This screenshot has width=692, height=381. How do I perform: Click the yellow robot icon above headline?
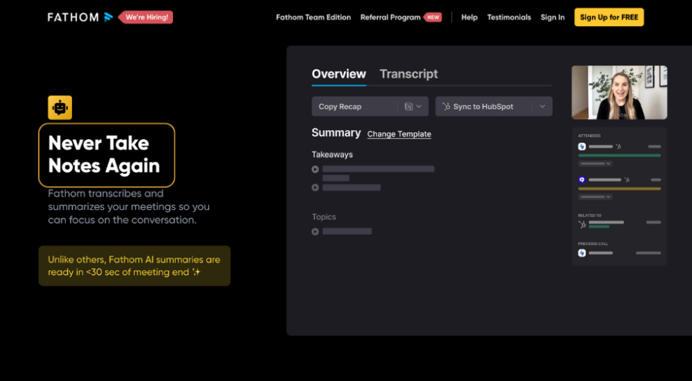point(60,107)
